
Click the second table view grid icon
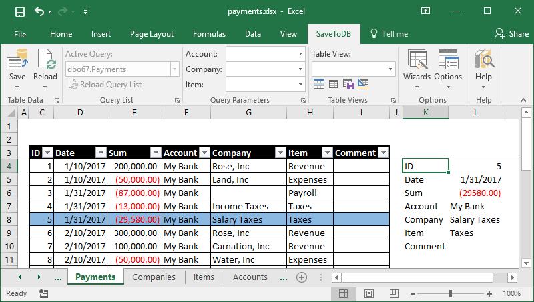tap(333, 84)
